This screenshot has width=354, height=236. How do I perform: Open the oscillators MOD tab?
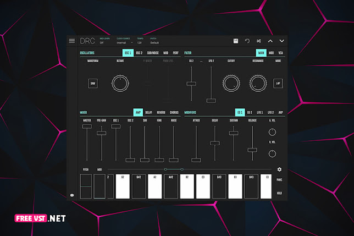click(x=165, y=53)
